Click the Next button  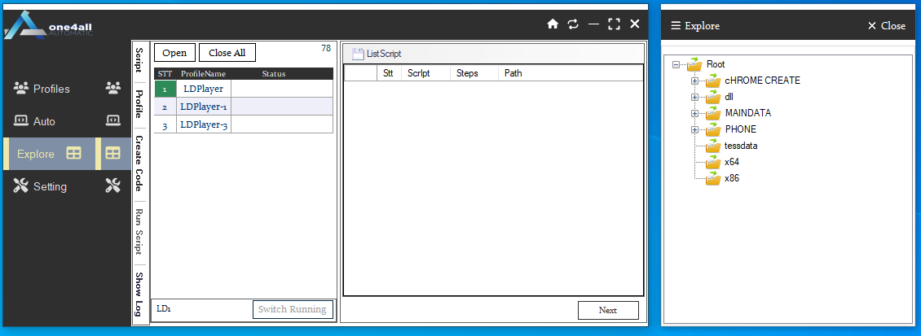point(608,310)
